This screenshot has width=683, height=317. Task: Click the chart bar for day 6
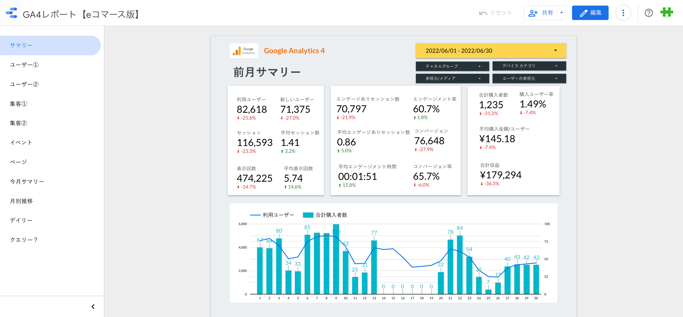pyautogui.click(x=307, y=264)
